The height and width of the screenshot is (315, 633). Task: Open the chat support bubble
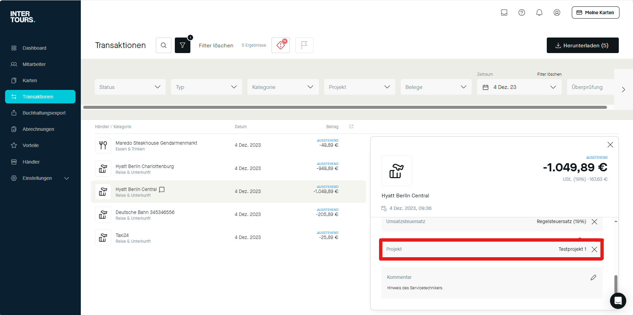point(618,300)
